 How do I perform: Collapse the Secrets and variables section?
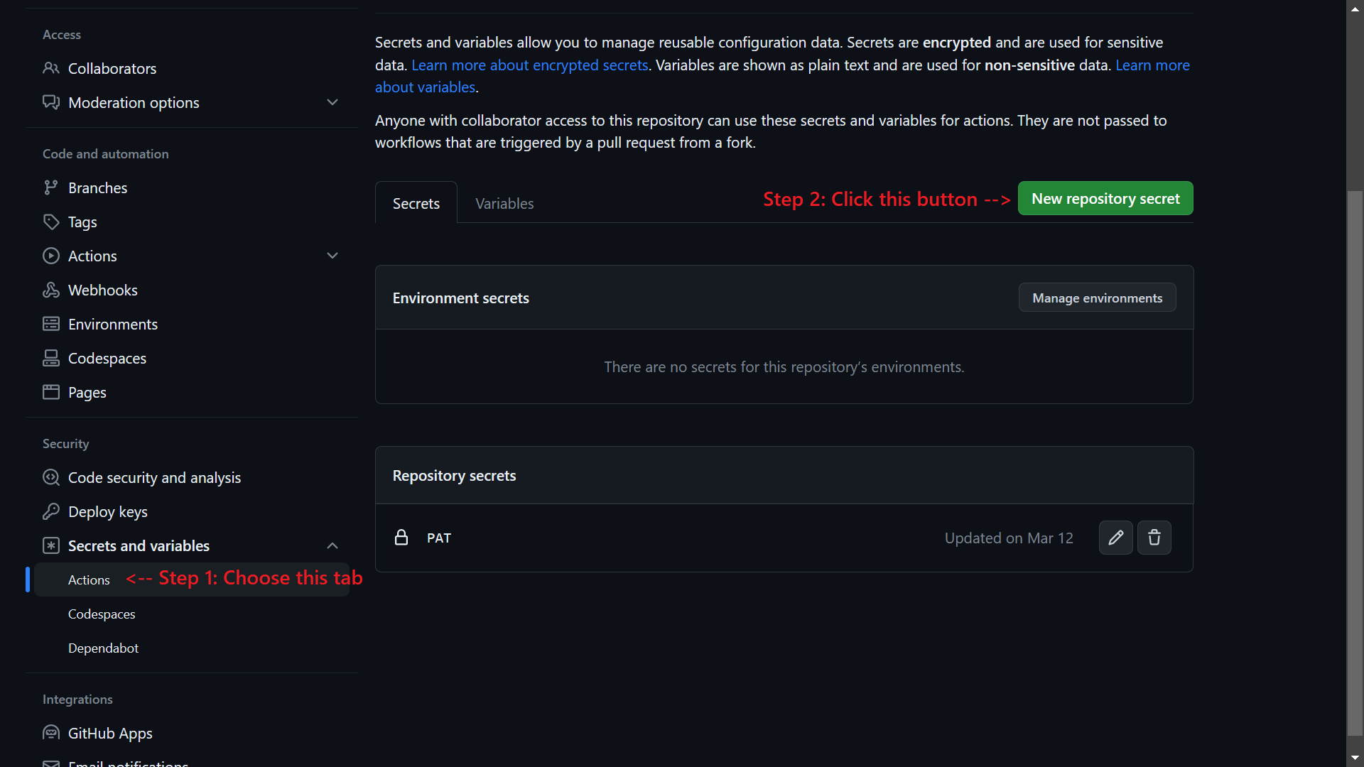pos(332,545)
